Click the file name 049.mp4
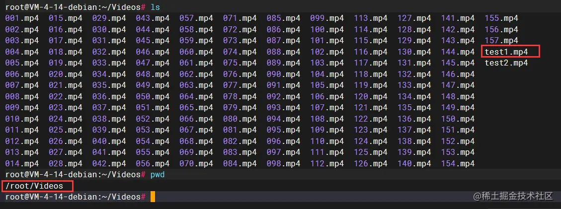561x209 pixels. coord(153,86)
